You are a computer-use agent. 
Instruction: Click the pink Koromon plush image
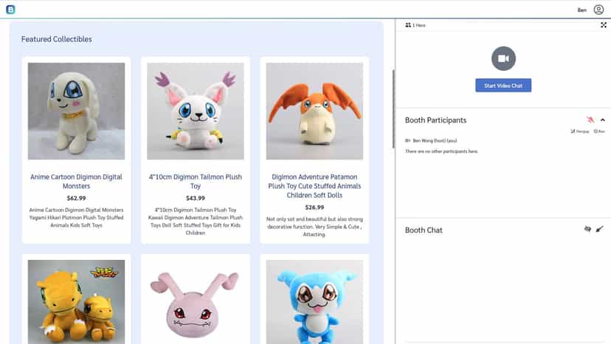click(196, 302)
